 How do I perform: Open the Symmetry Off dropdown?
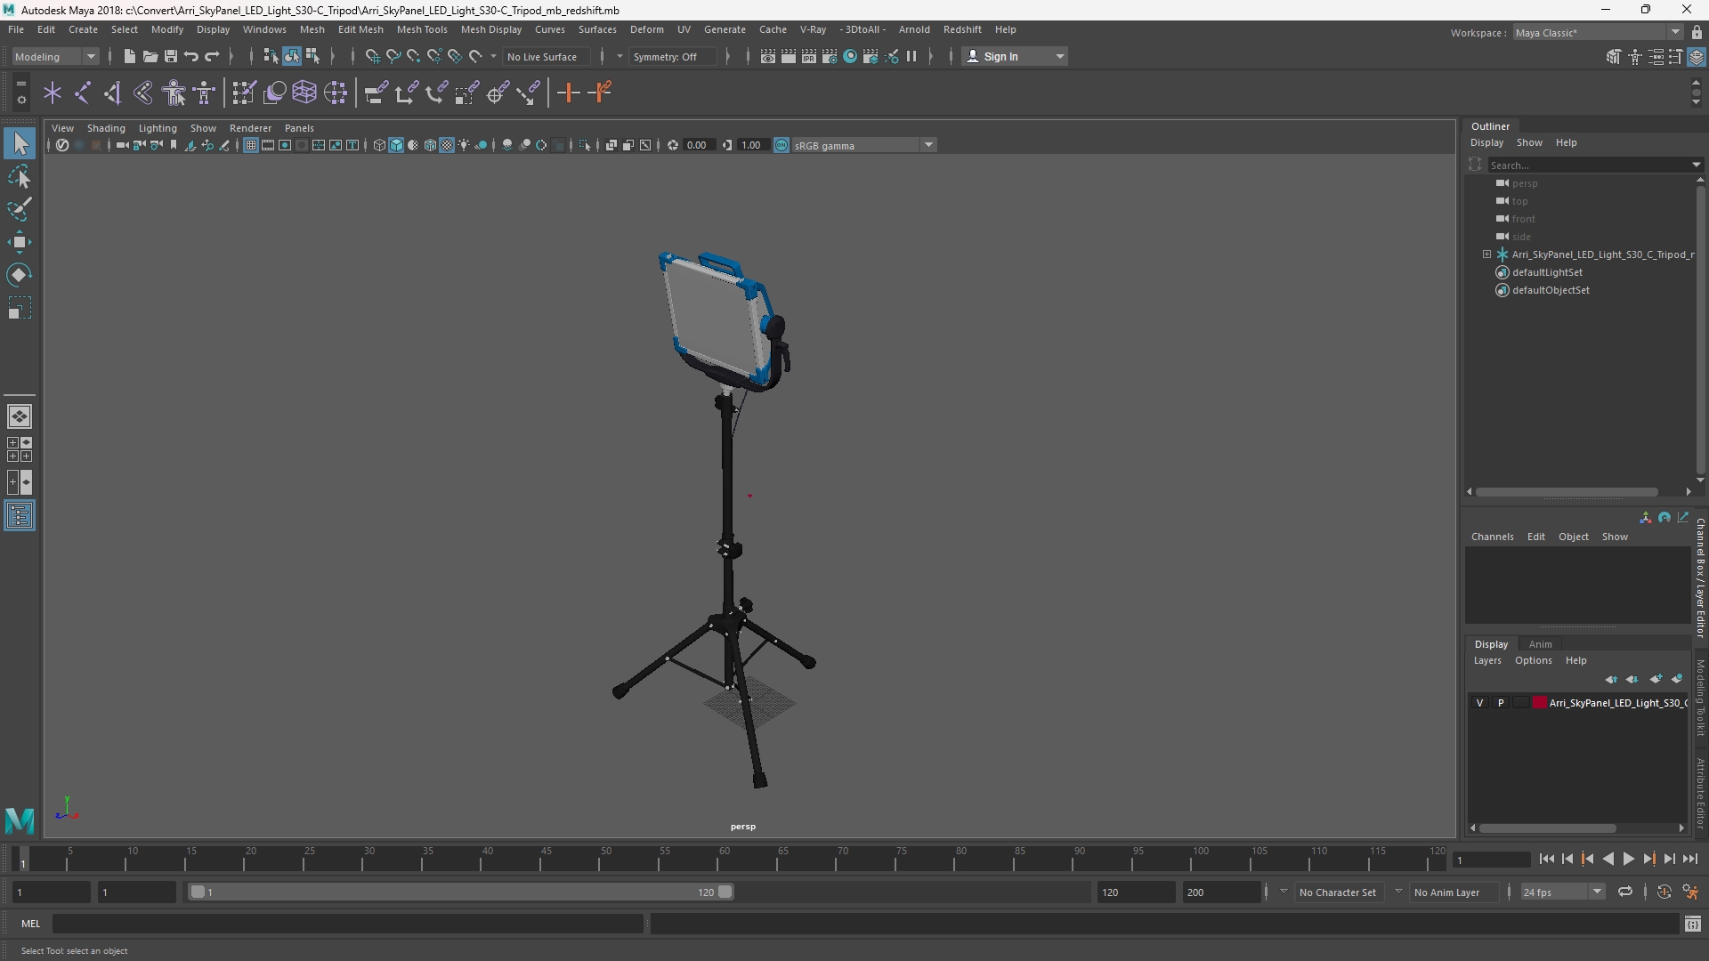pyautogui.click(x=671, y=56)
